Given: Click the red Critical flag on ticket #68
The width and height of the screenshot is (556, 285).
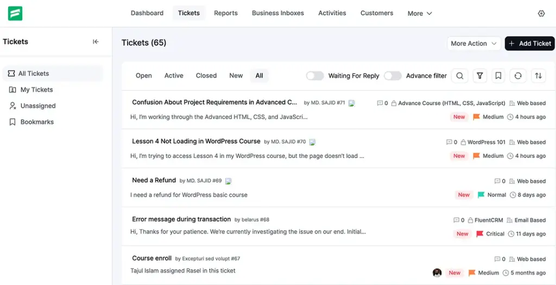Looking at the screenshot, I should (x=480, y=233).
